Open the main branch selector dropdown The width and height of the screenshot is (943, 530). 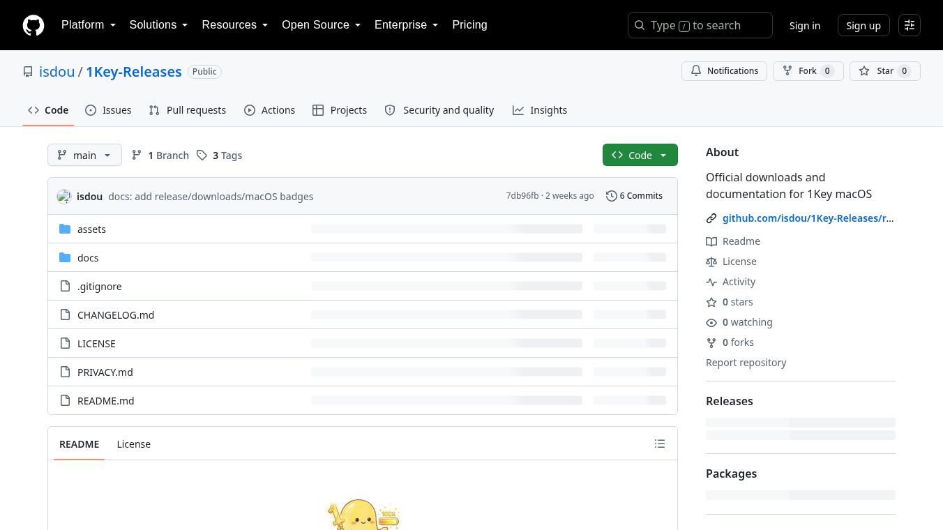(x=84, y=155)
